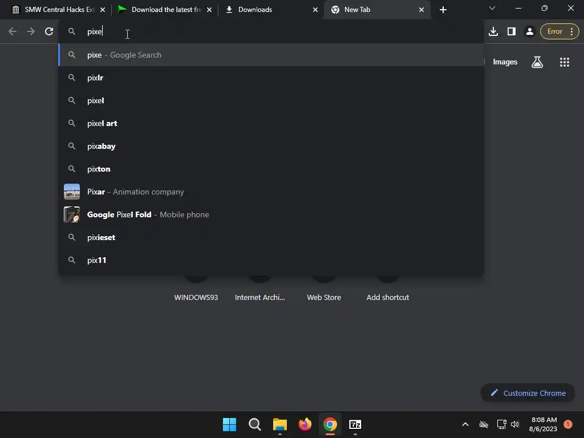Open the notification badge icon

pyautogui.click(x=567, y=424)
